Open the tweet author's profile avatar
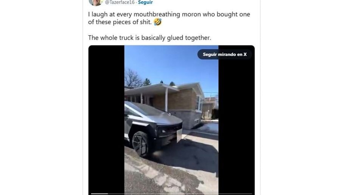The width and height of the screenshot is (348, 195). point(95,2)
